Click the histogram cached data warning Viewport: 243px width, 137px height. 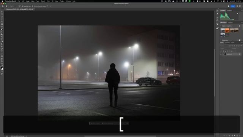tap(238, 14)
